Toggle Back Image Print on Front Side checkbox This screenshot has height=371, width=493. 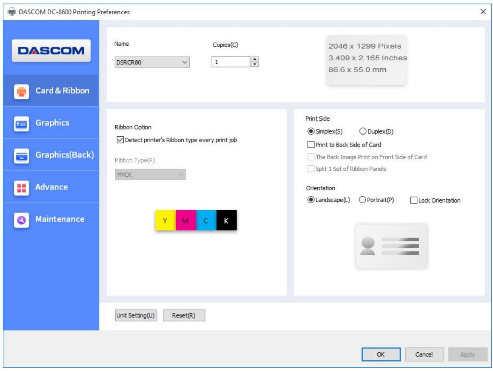pyautogui.click(x=311, y=157)
